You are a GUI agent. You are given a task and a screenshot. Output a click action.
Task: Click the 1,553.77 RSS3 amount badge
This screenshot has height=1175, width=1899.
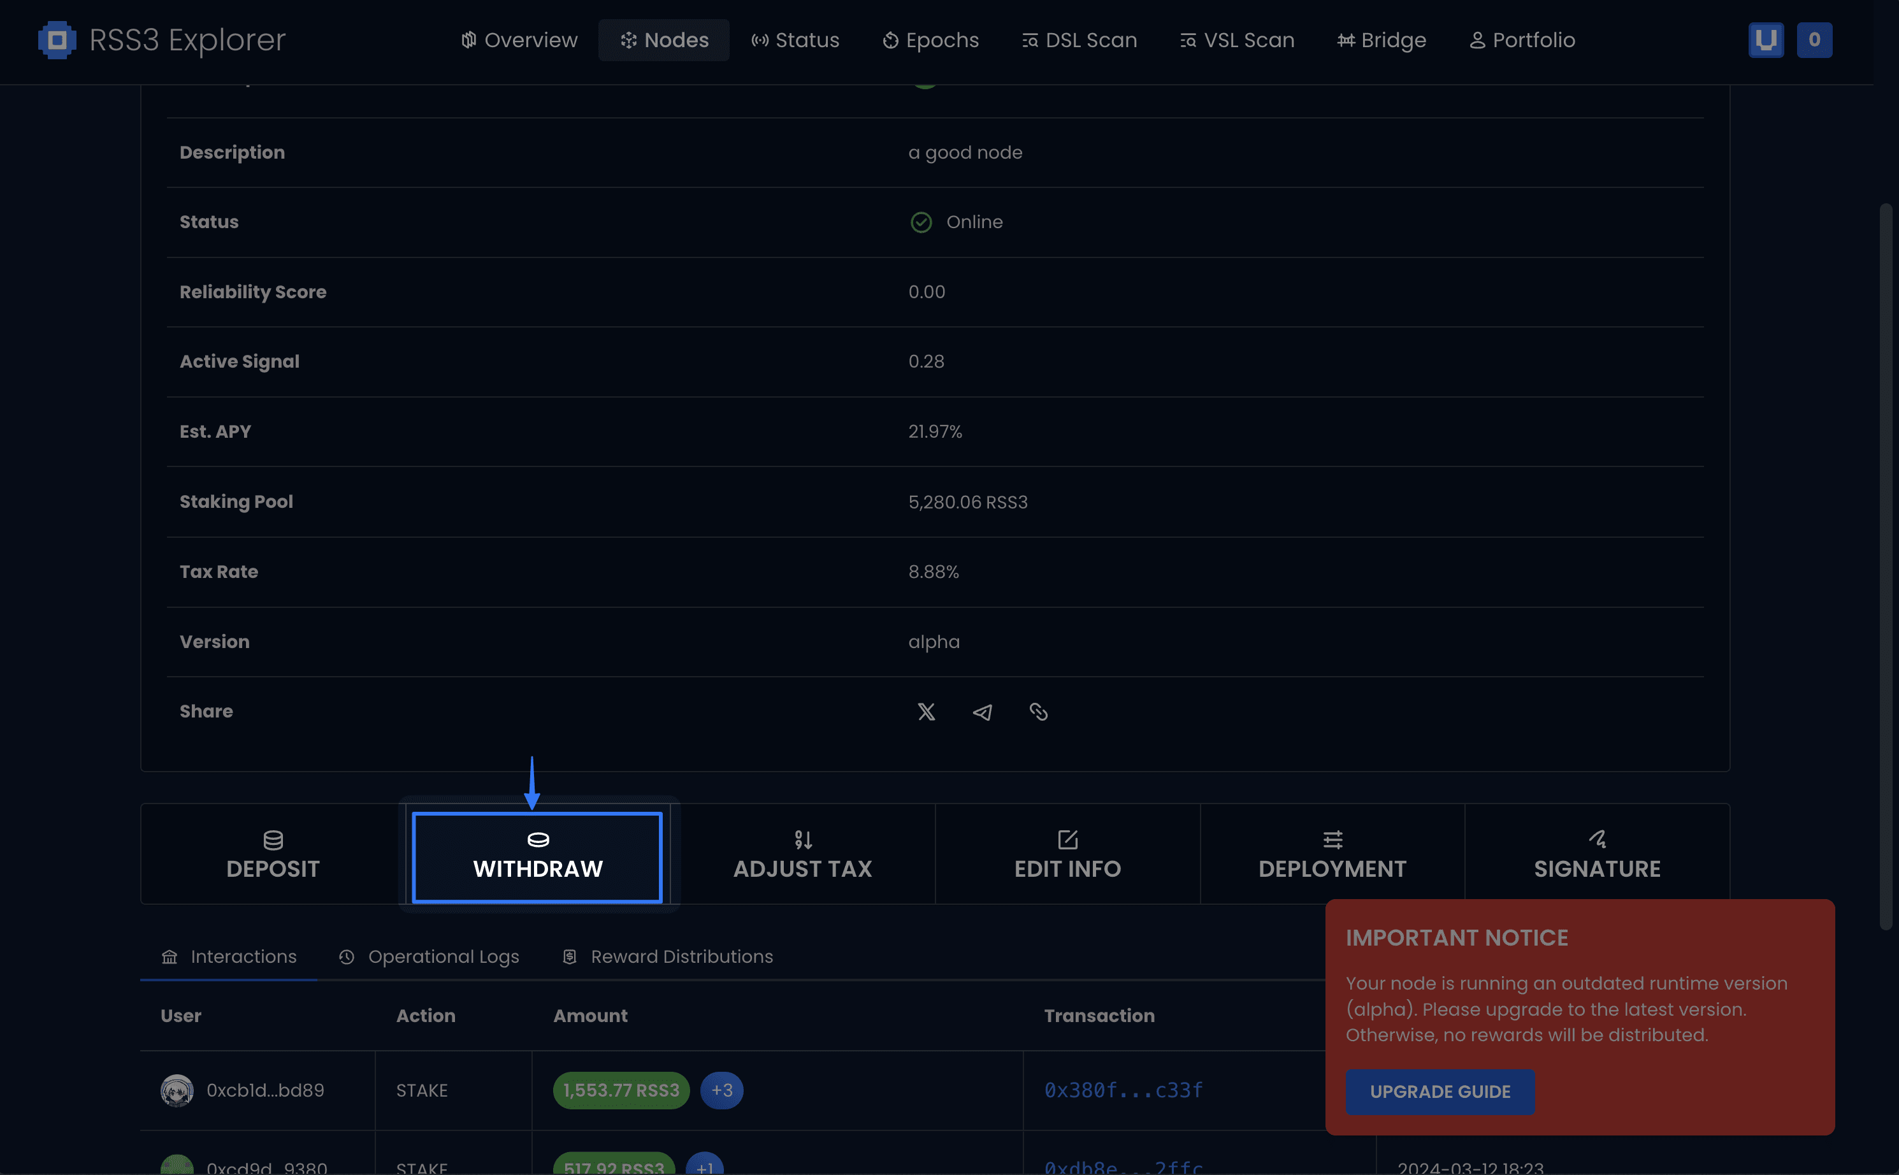(621, 1090)
